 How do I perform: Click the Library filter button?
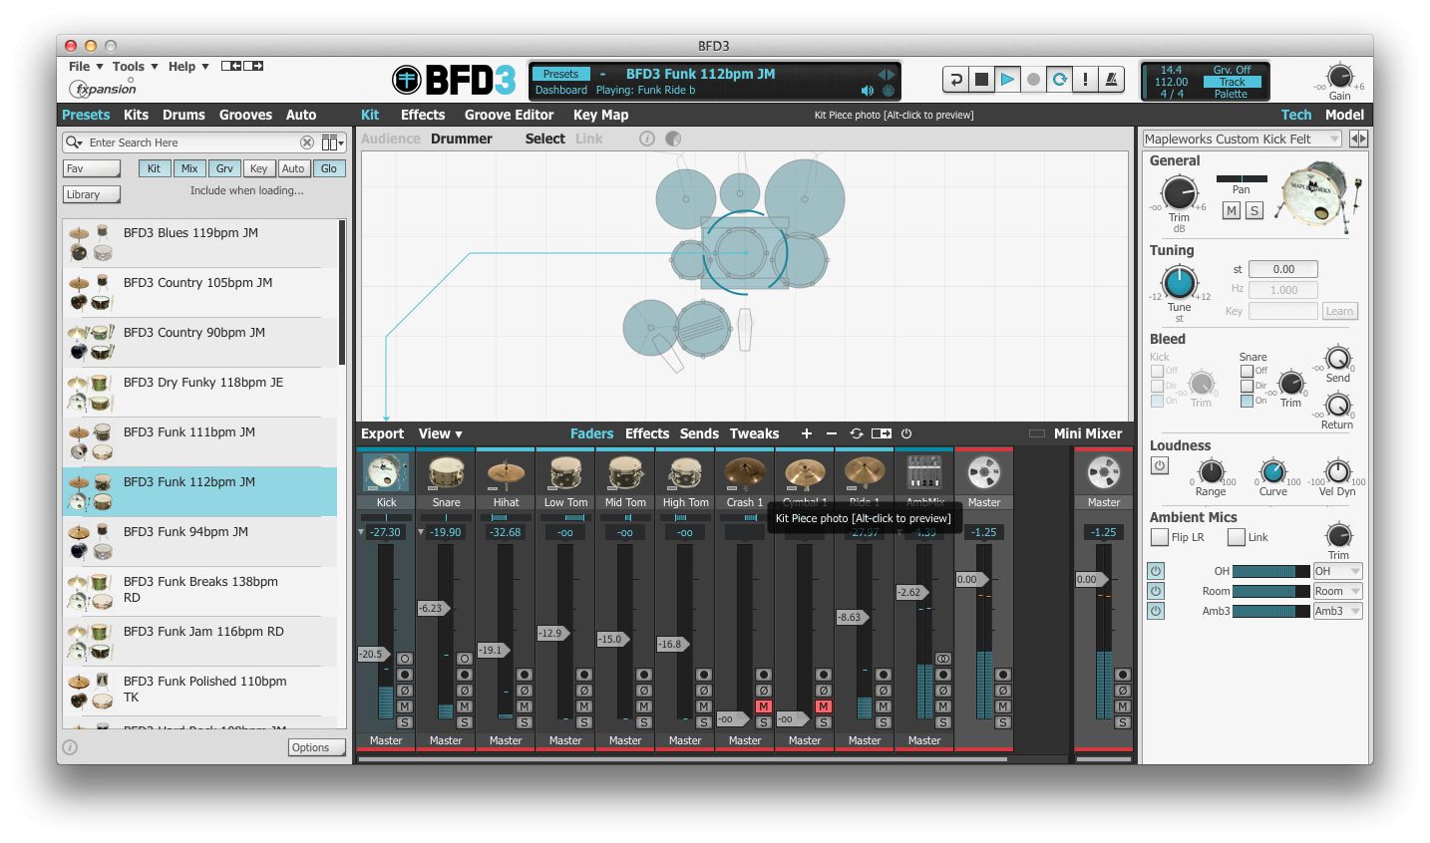coord(92,194)
